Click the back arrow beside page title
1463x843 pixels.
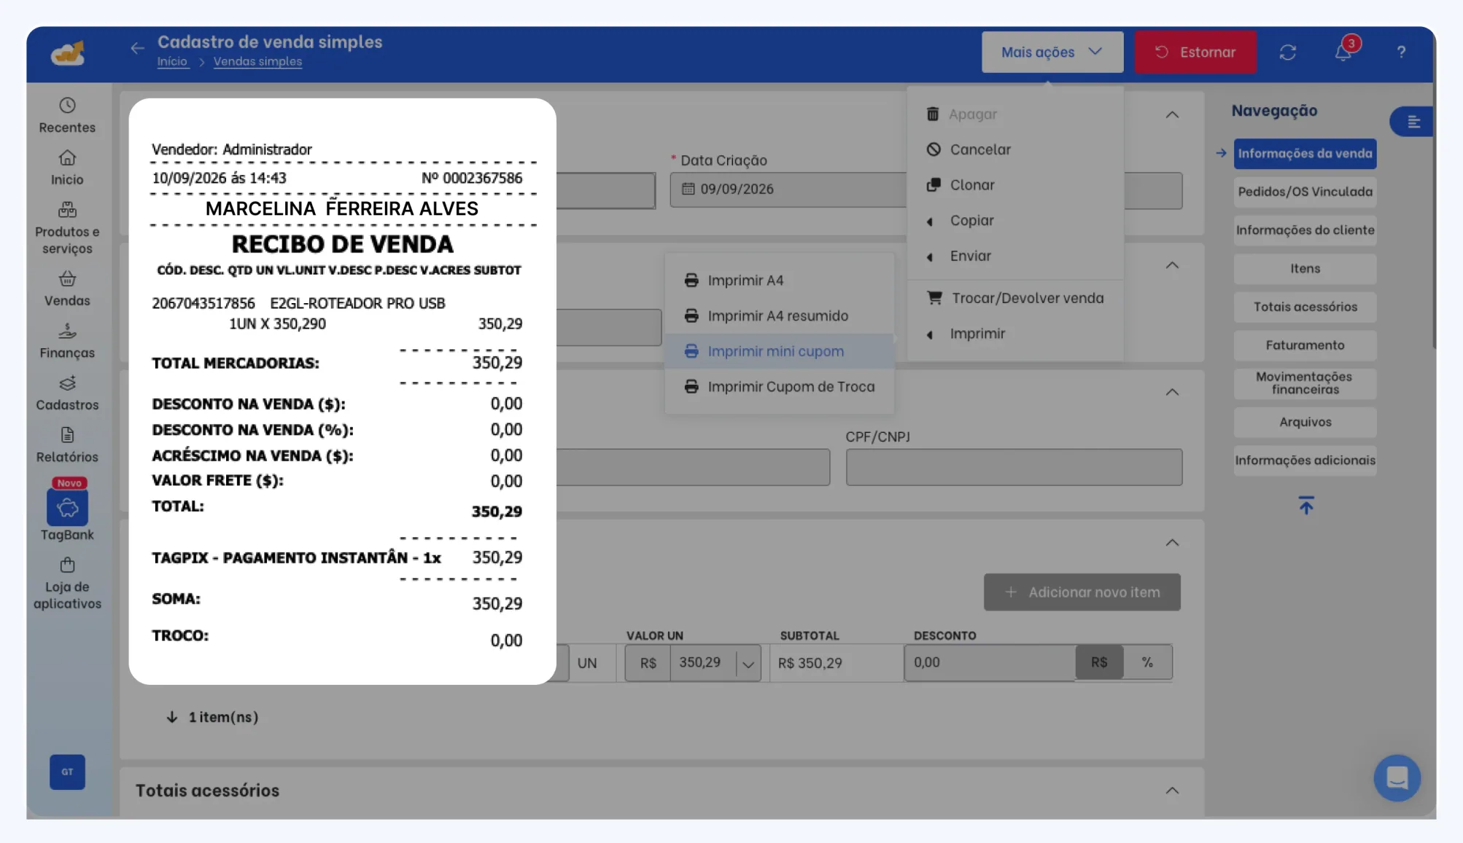pos(137,48)
